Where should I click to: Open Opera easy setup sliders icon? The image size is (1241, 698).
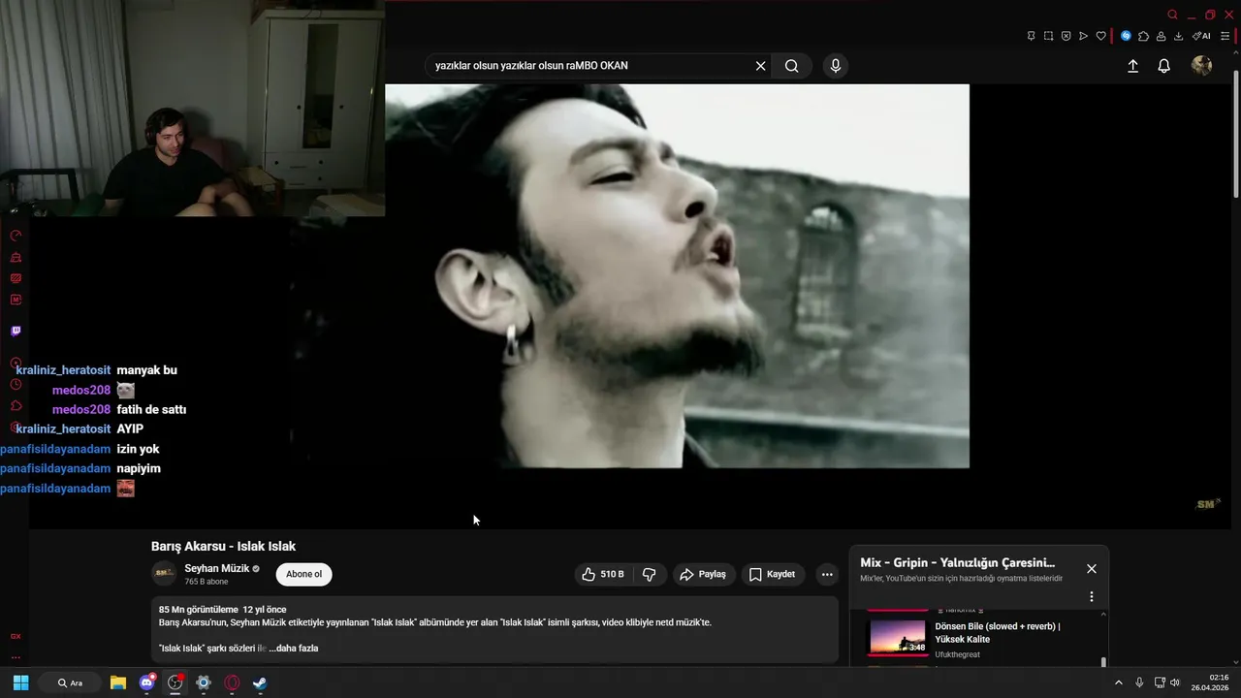point(1225,36)
